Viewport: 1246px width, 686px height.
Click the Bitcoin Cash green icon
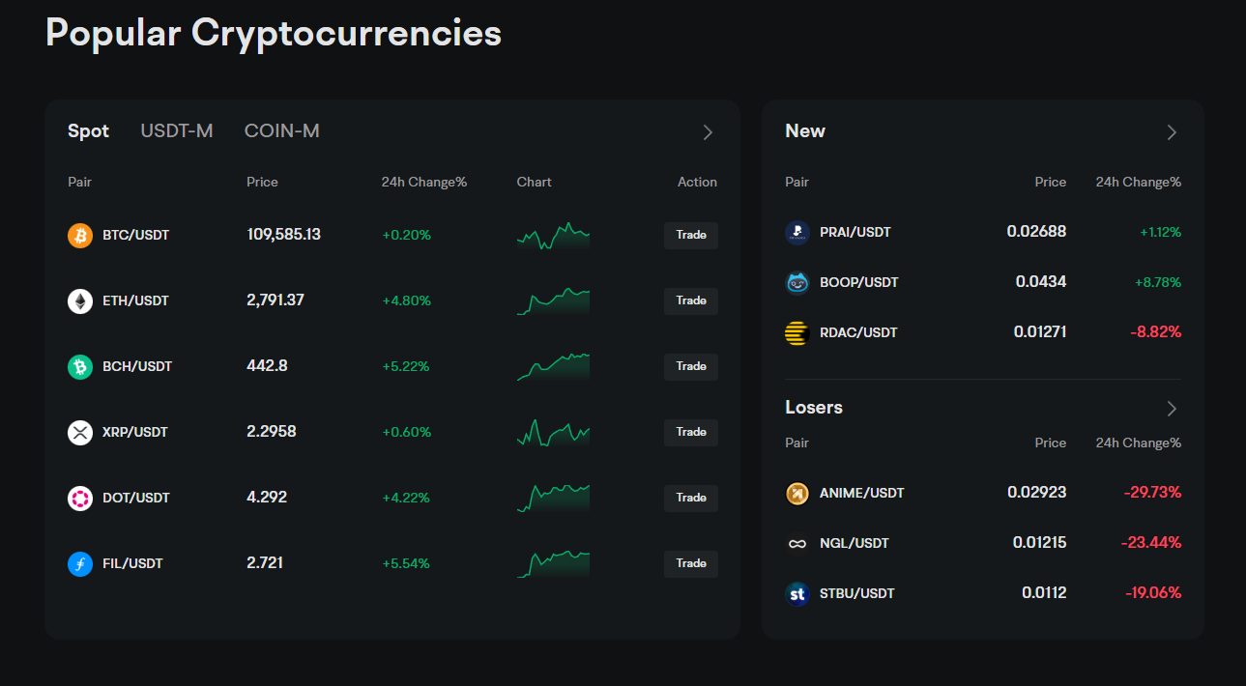point(80,366)
